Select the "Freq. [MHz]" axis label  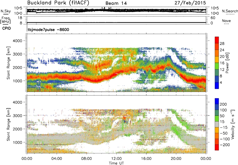(5, 20)
